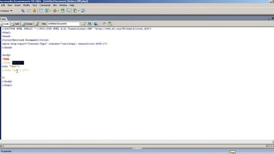274x154 pixels.
Task: Click the Refresh Design View icon
Action: (104, 24)
